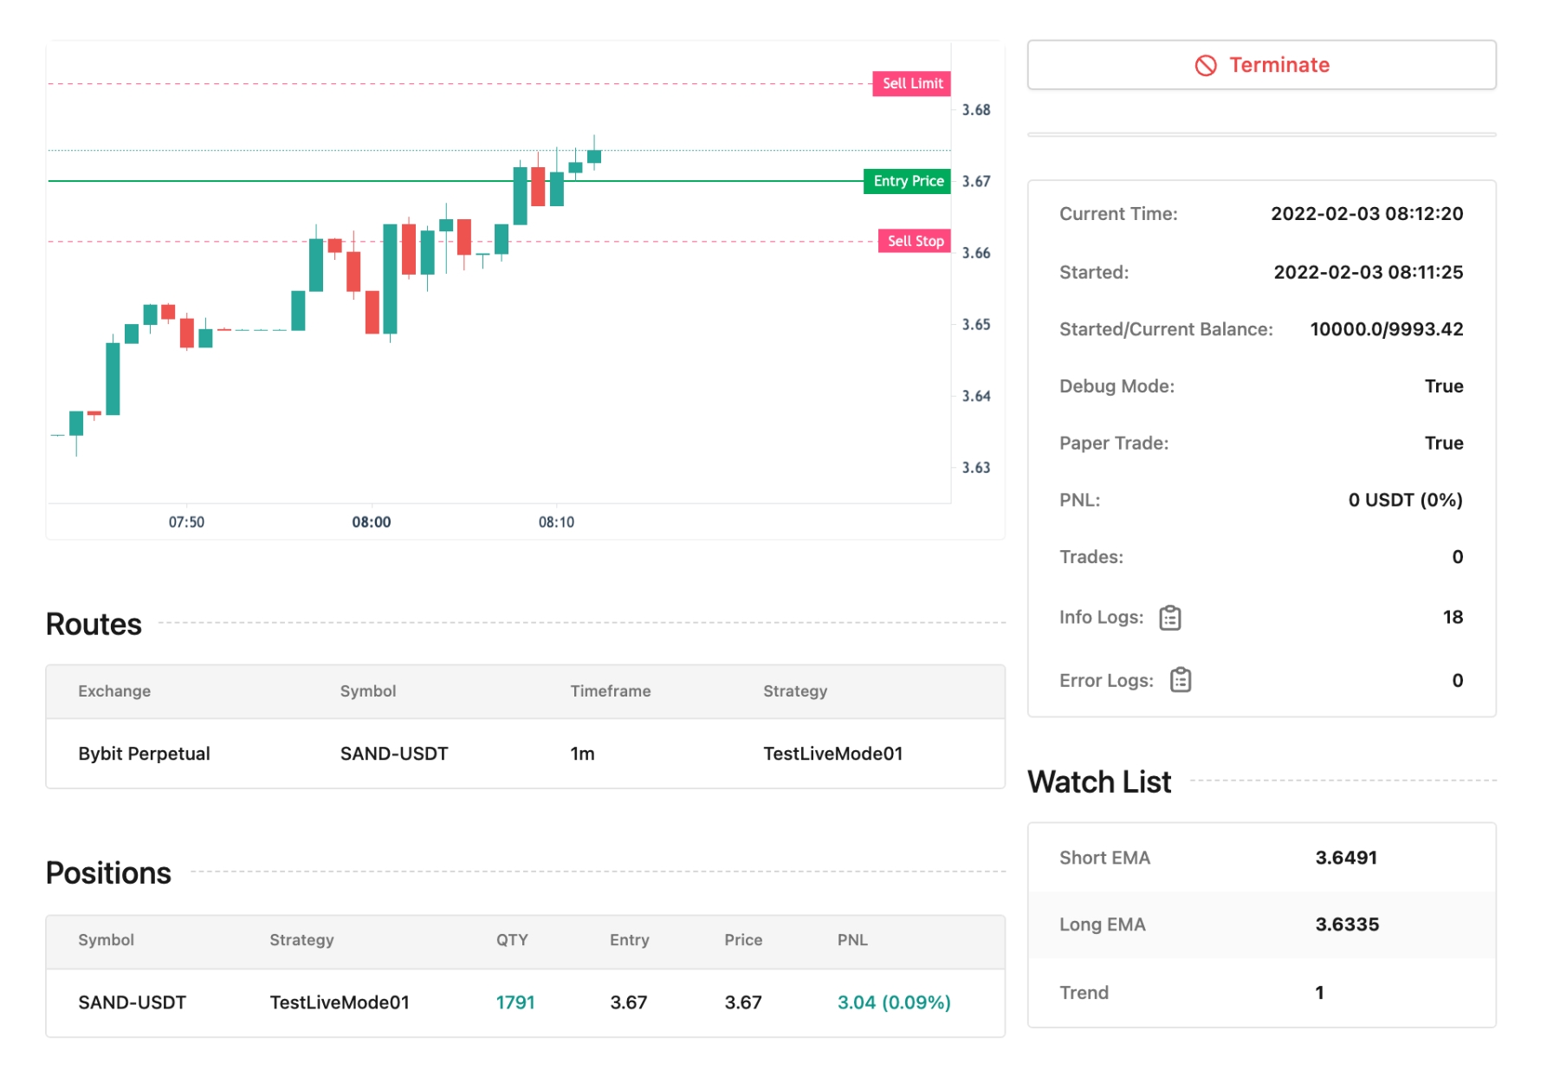The height and width of the screenshot is (1076, 1547).
Task: Open the Error Logs clipboard icon
Action: (x=1180, y=680)
